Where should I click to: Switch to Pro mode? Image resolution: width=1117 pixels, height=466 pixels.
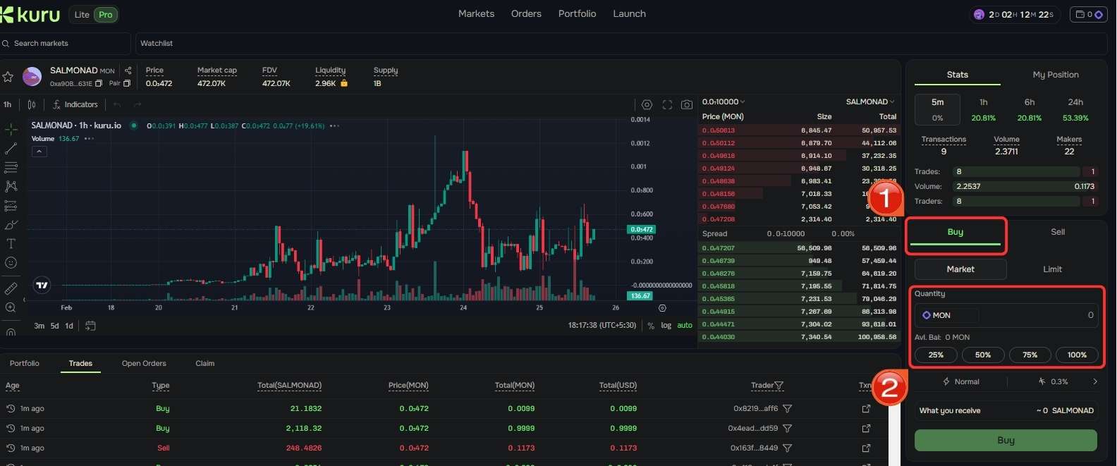pos(106,14)
